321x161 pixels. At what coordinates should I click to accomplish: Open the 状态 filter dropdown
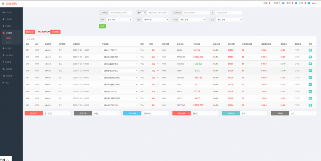[x=229, y=19]
